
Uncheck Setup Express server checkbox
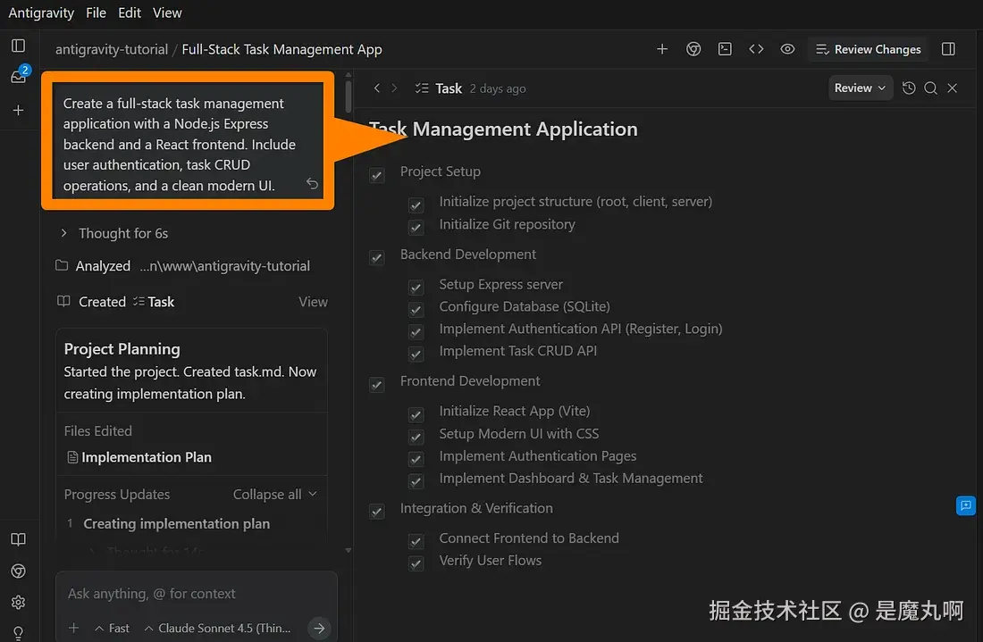tap(416, 288)
